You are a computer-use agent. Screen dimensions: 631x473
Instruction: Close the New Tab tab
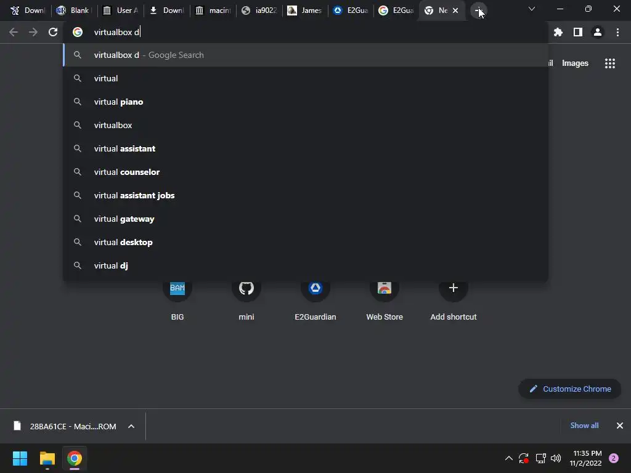(455, 10)
